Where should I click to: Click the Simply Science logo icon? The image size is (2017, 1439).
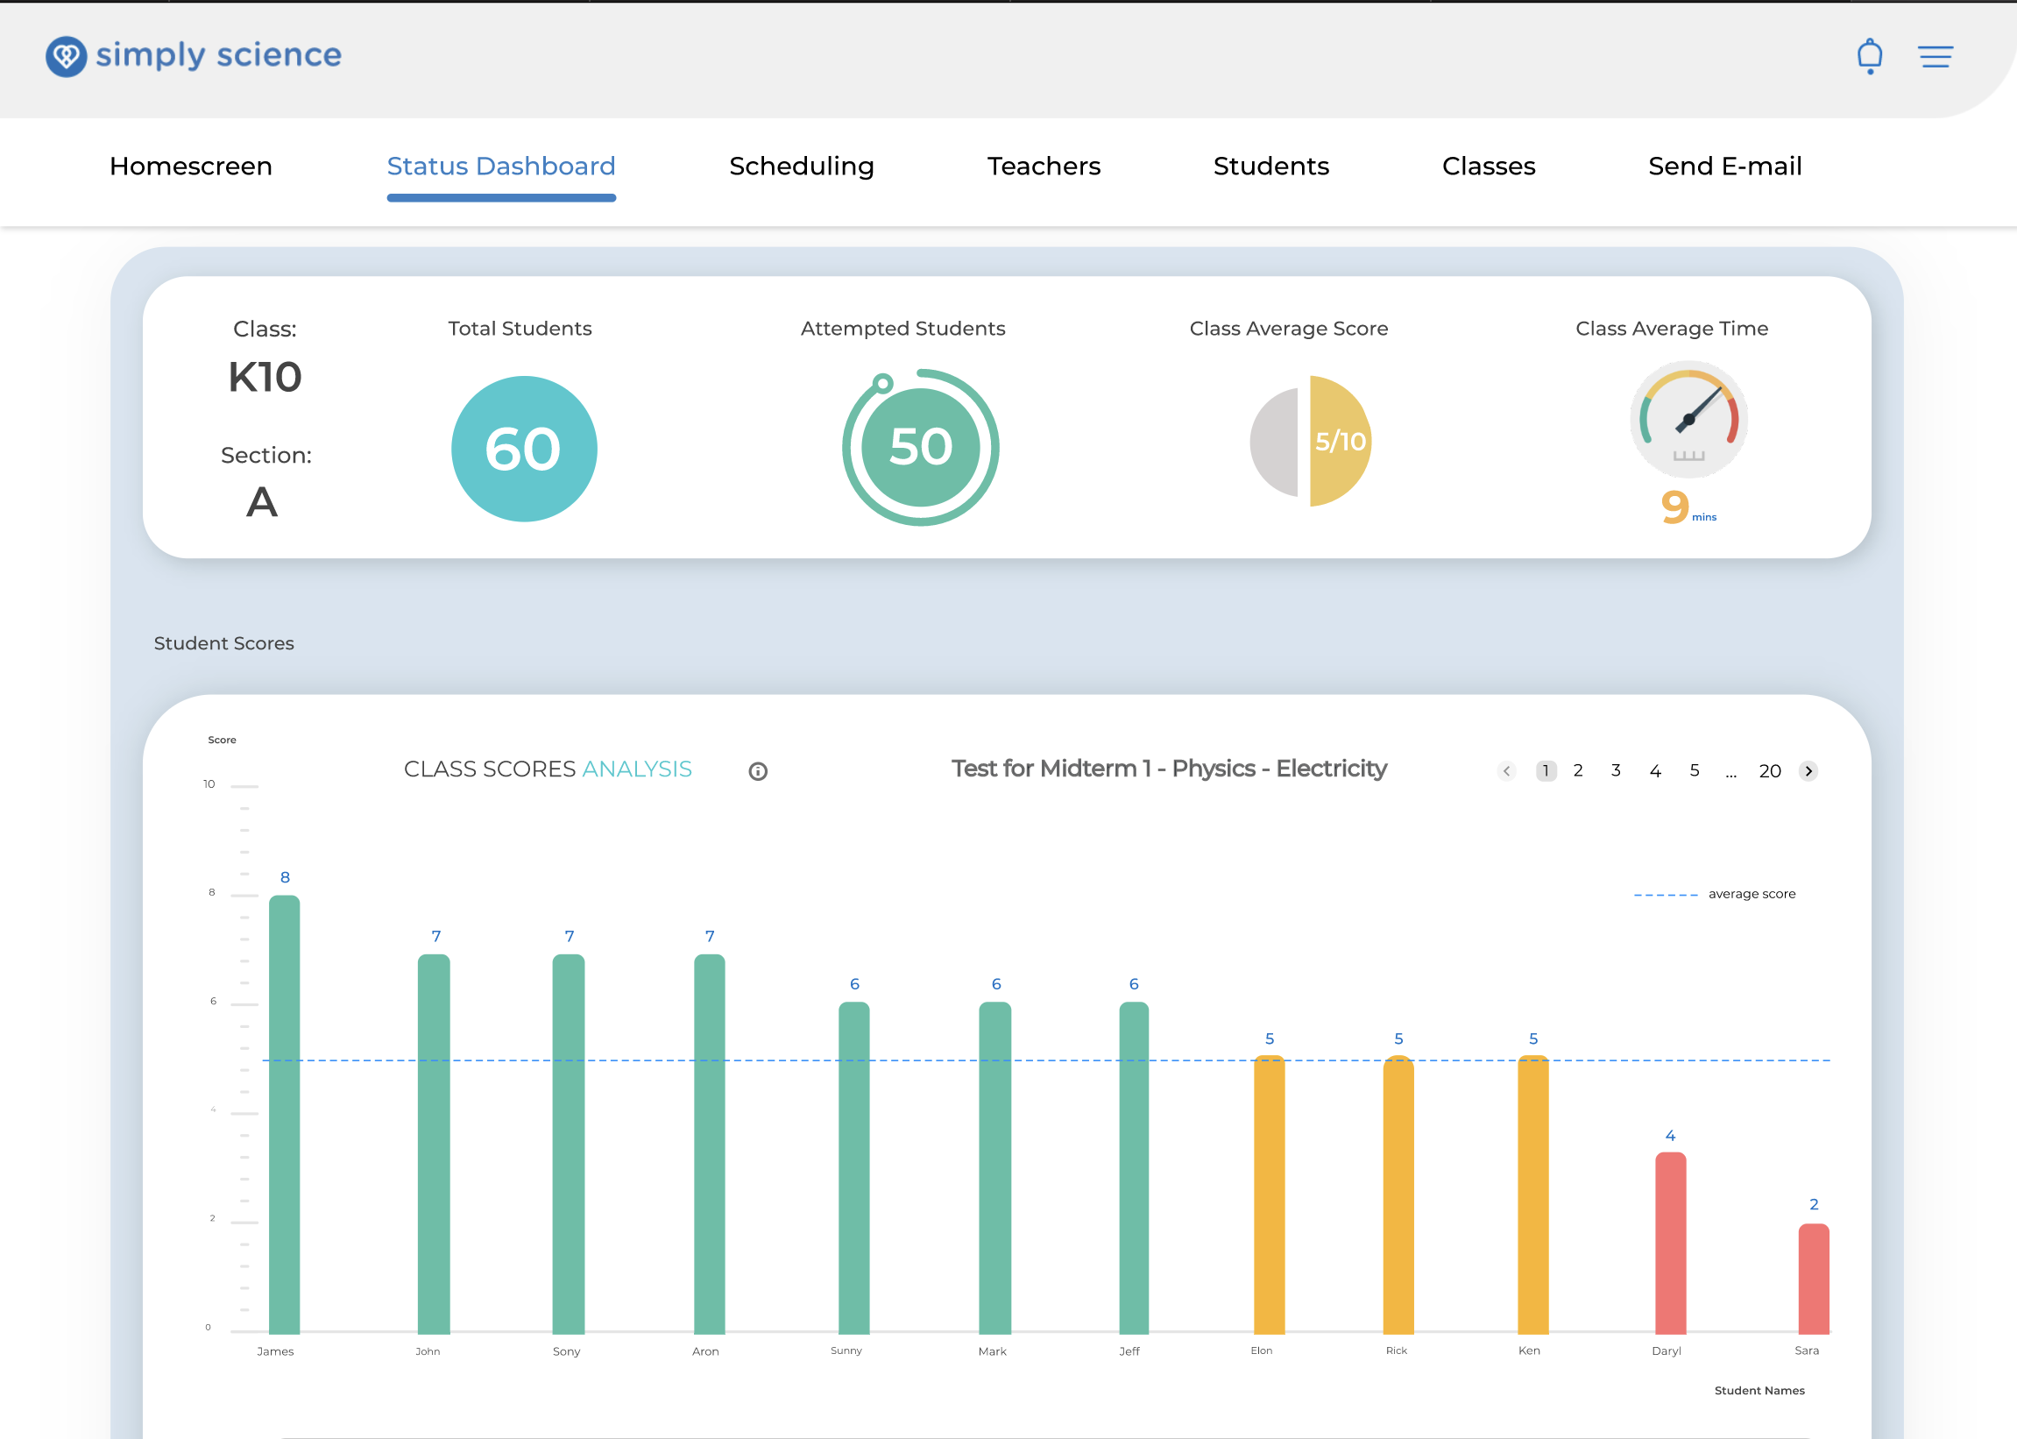pos(67,57)
